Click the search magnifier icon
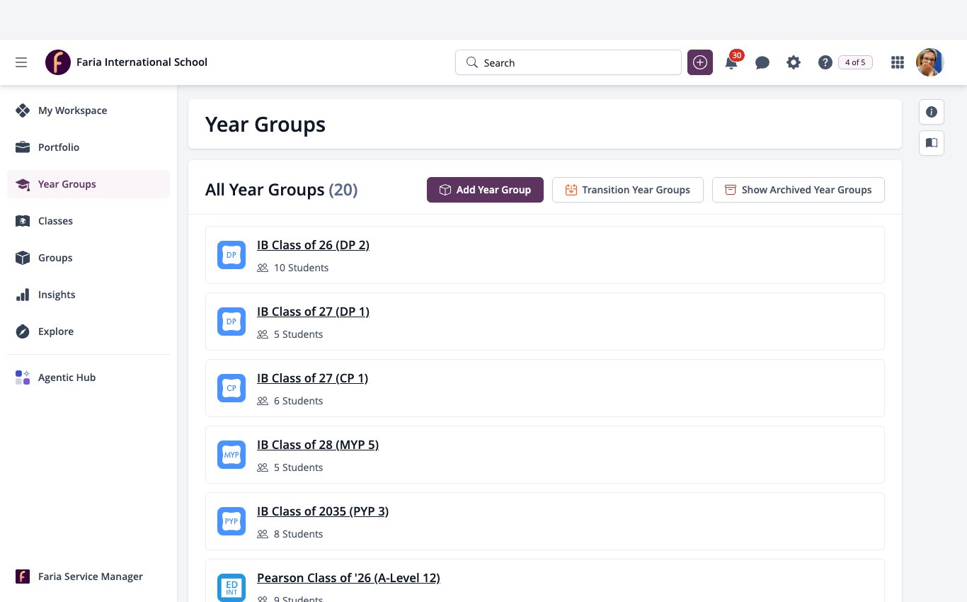 point(472,62)
